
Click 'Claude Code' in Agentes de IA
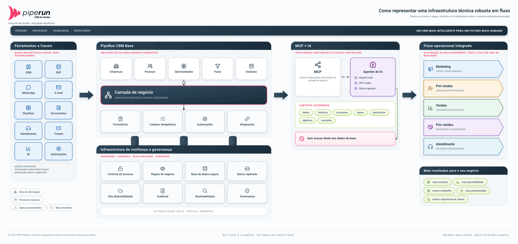point(366,78)
